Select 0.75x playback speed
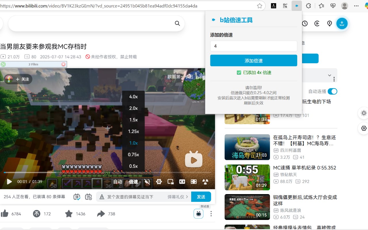Viewport: 368px width, 230px height. [x=133, y=154]
